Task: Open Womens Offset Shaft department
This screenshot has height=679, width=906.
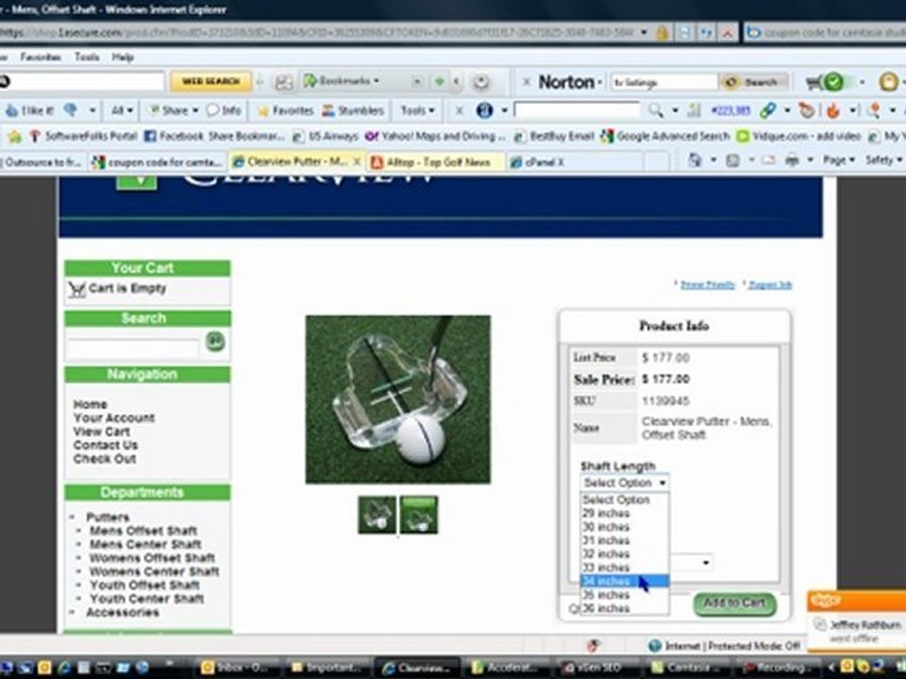Action: click(152, 557)
